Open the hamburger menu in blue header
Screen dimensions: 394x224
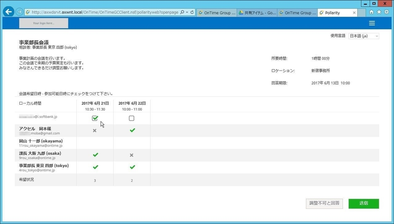coord(372,23)
